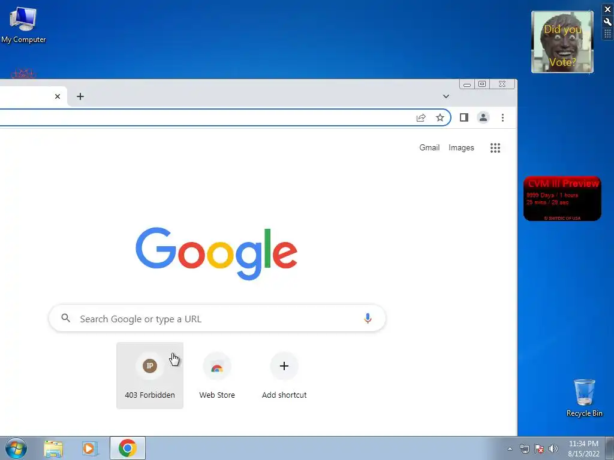
Task: Click the taskbar clock showing 11:34 PM
Action: coord(583,449)
